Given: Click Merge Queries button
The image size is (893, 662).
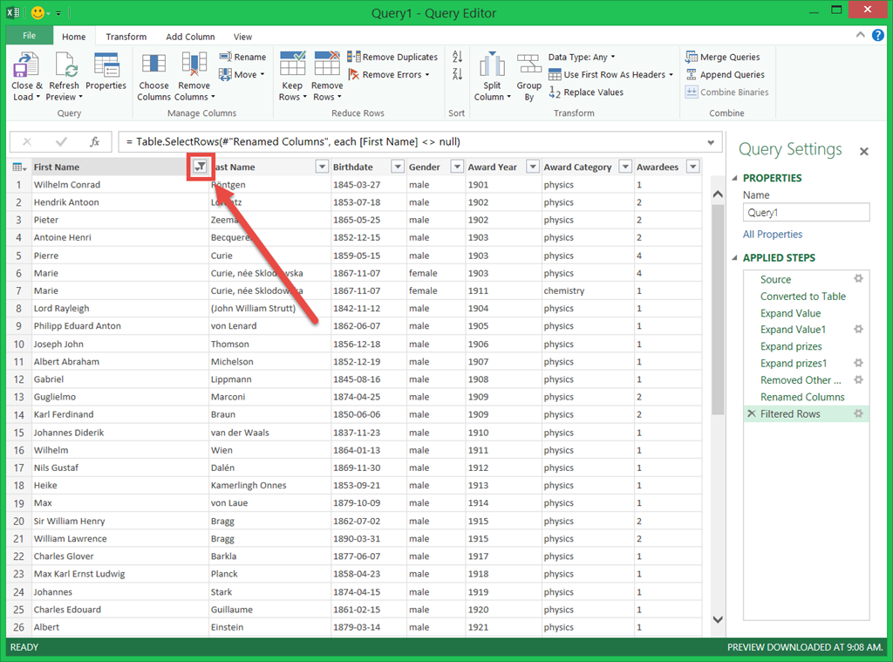Looking at the screenshot, I should pyautogui.click(x=723, y=58).
